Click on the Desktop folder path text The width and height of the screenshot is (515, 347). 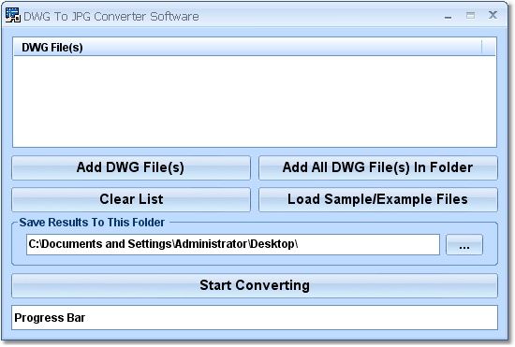point(163,244)
